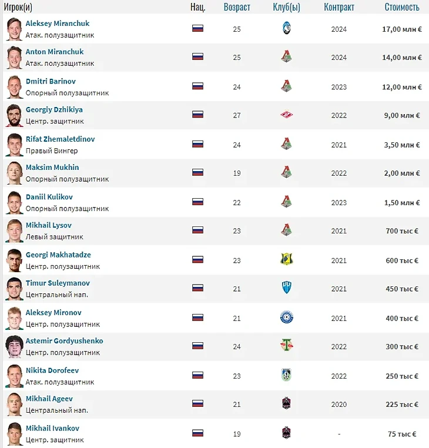
Task: Click the Клуб(ы) column header
Action: pos(286,7)
